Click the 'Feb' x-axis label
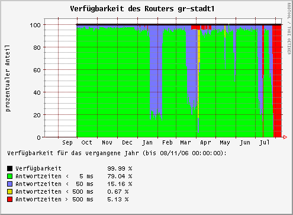 pyautogui.click(x=168, y=143)
